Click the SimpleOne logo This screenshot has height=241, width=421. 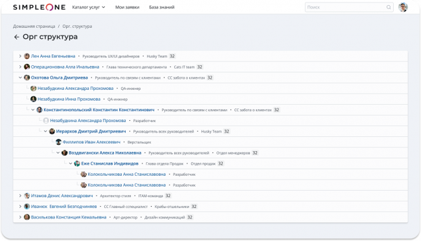coord(40,7)
